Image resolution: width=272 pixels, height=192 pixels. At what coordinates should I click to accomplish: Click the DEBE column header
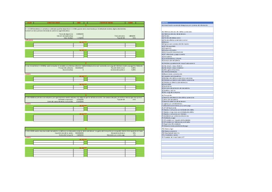(79, 22)
